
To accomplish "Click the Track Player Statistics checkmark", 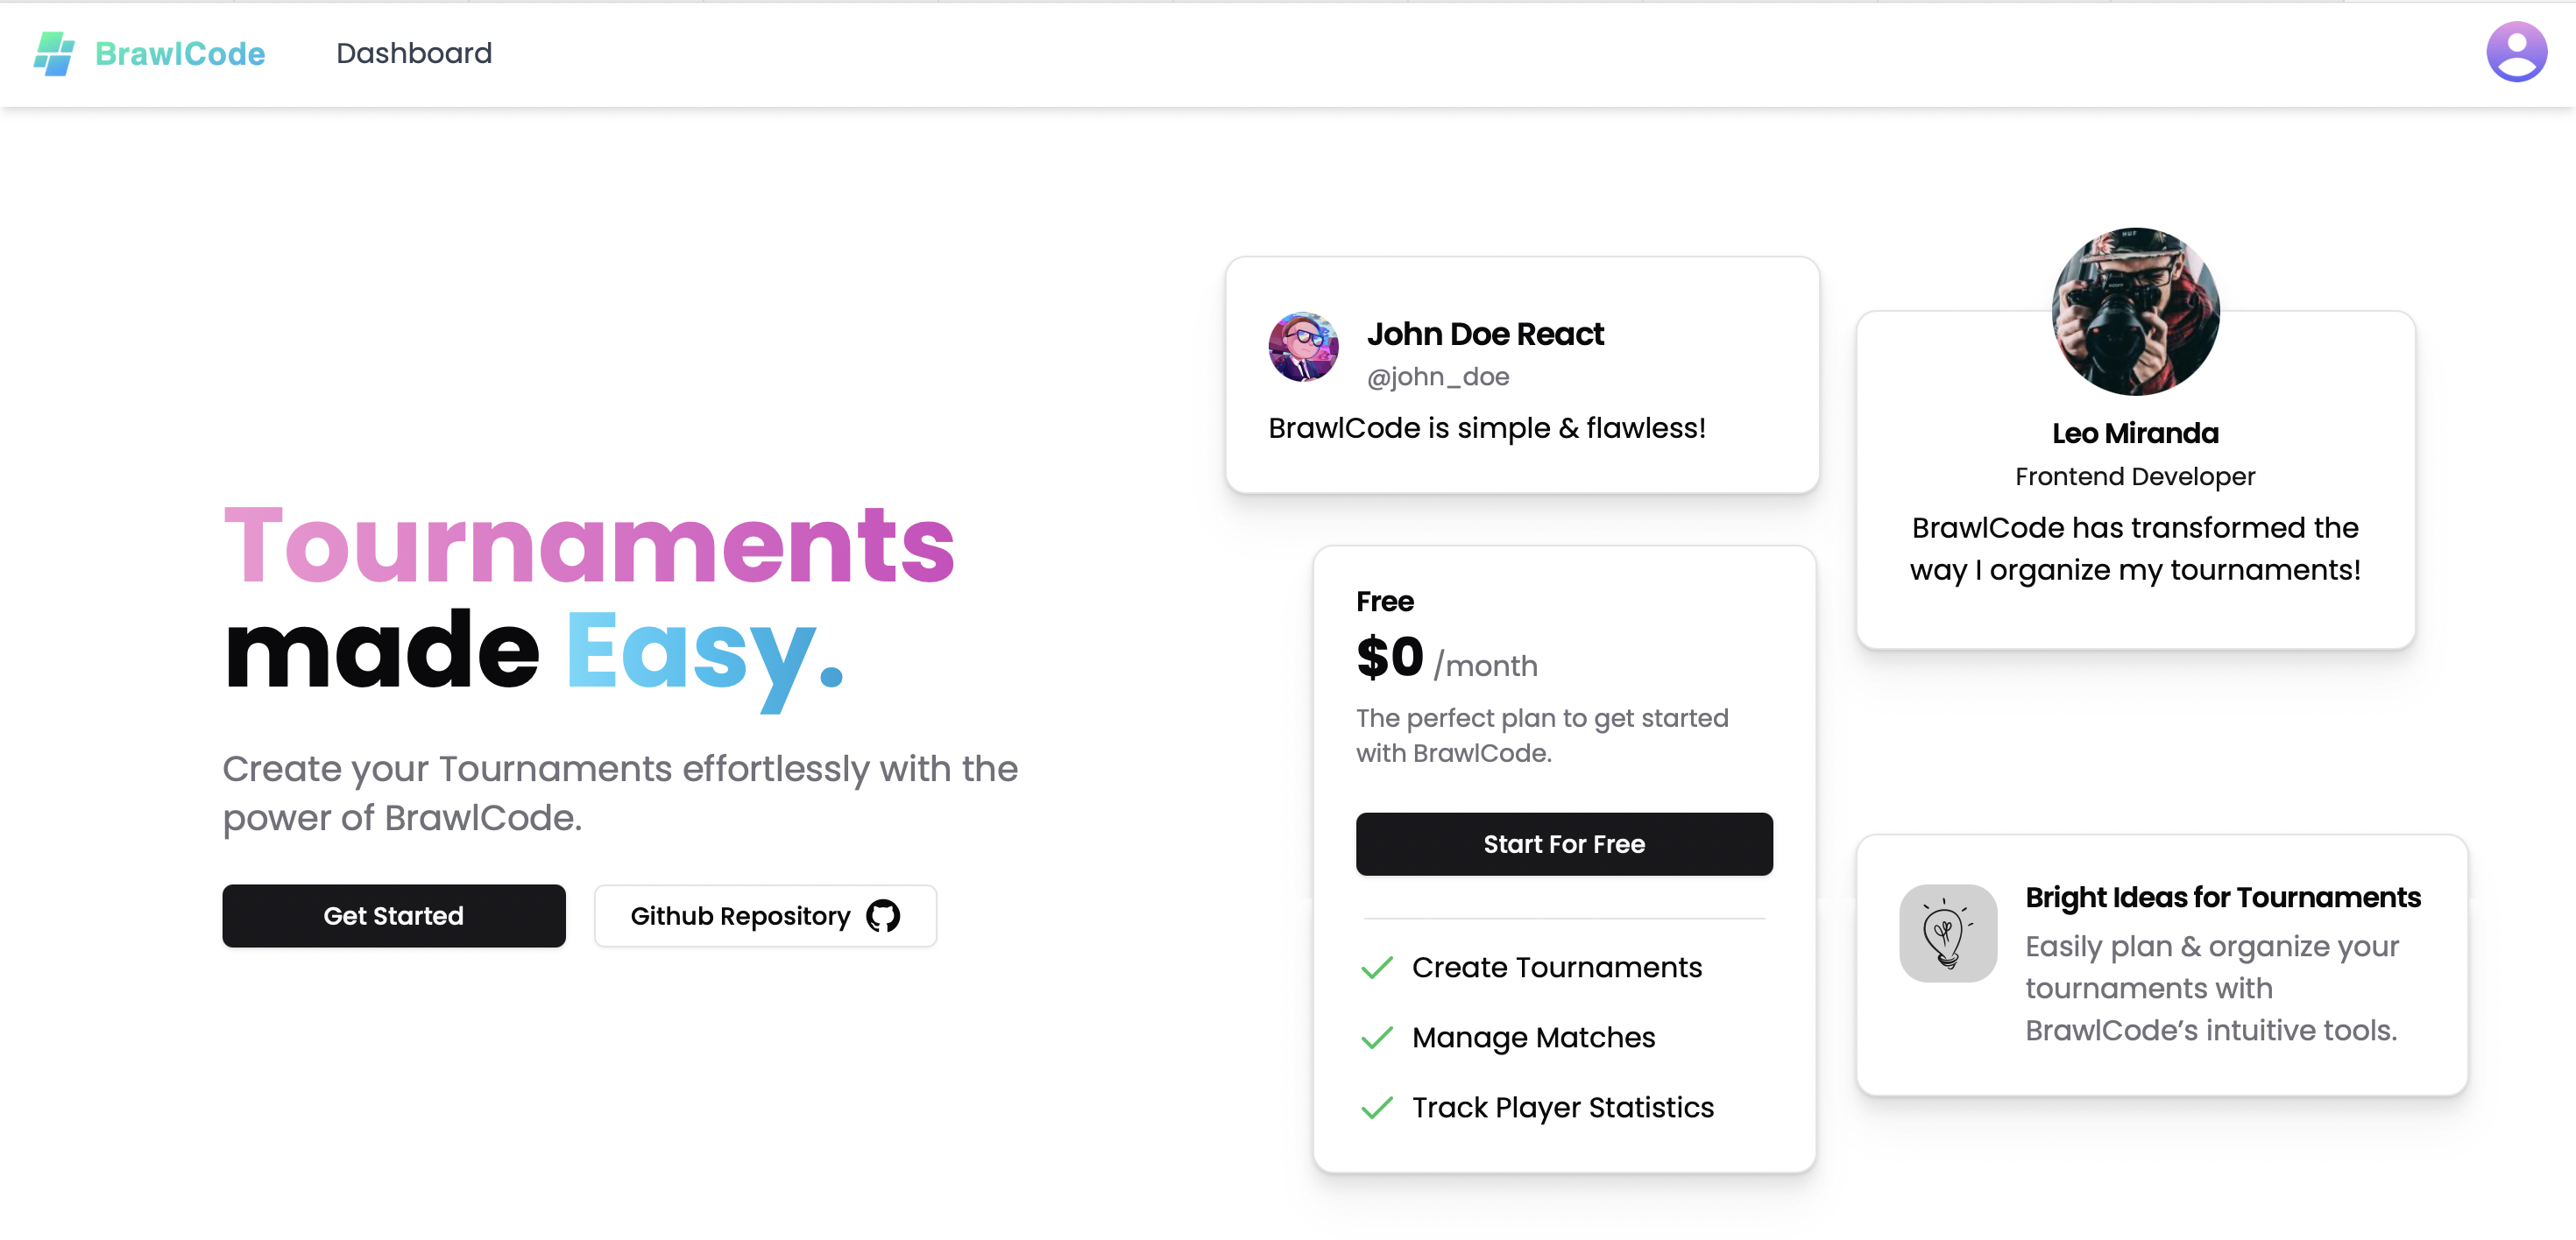I will pyautogui.click(x=1377, y=1107).
